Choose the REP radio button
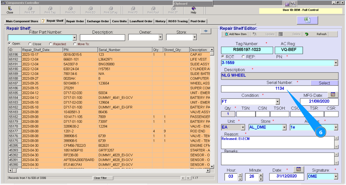 [243, 57]
